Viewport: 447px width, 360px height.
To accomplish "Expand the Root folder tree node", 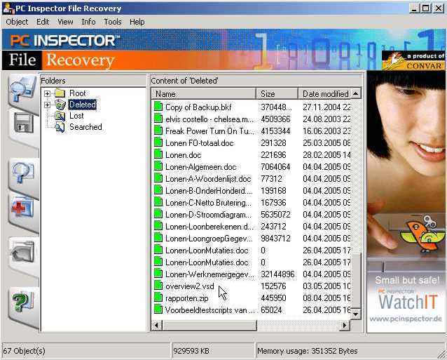I will (x=48, y=93).
